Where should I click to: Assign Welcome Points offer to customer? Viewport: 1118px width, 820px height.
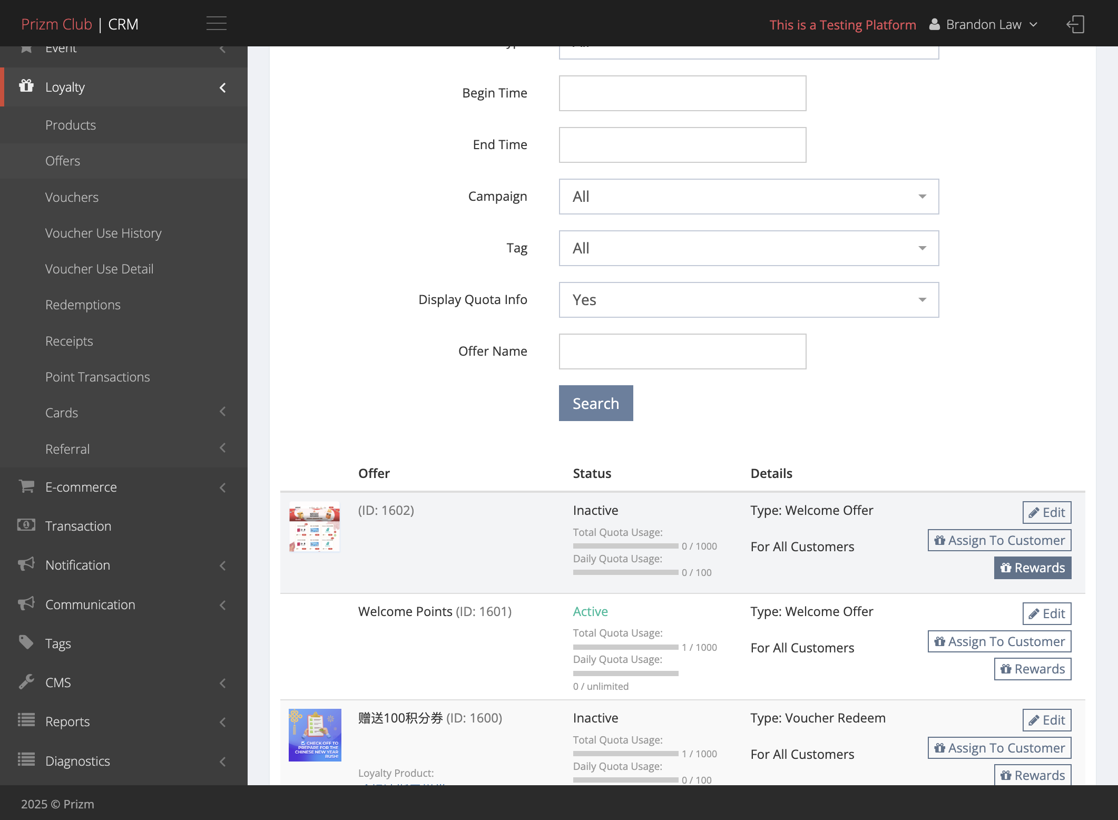999,641
